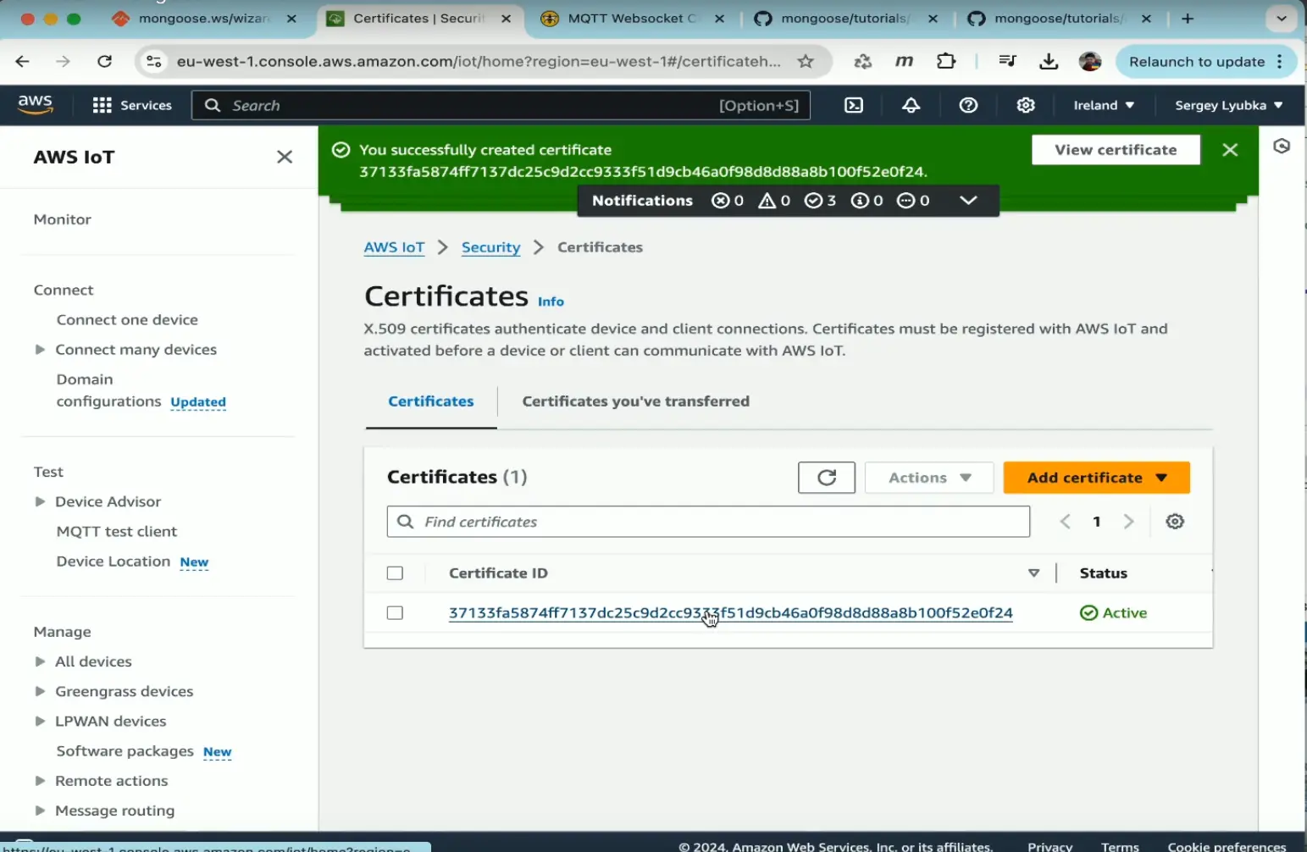Viewport: 1307px width, 852px height.
Task: Click the m extension icon
Action: [x=904, y=61]
